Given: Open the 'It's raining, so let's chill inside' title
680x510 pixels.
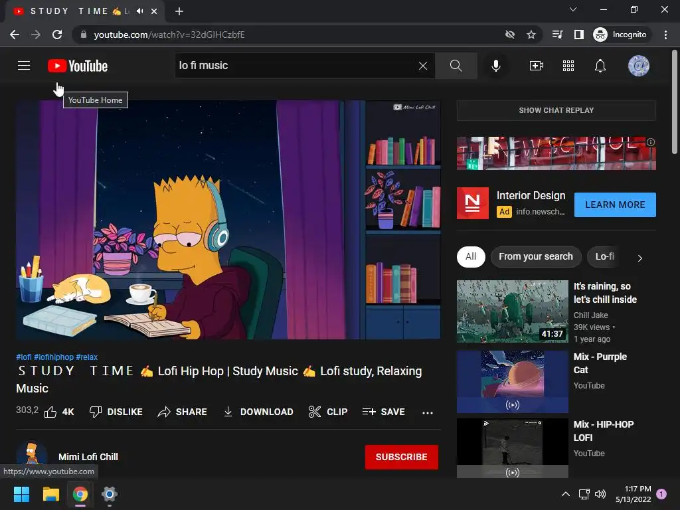Looking at the screenshot, I should pos(605,293).
